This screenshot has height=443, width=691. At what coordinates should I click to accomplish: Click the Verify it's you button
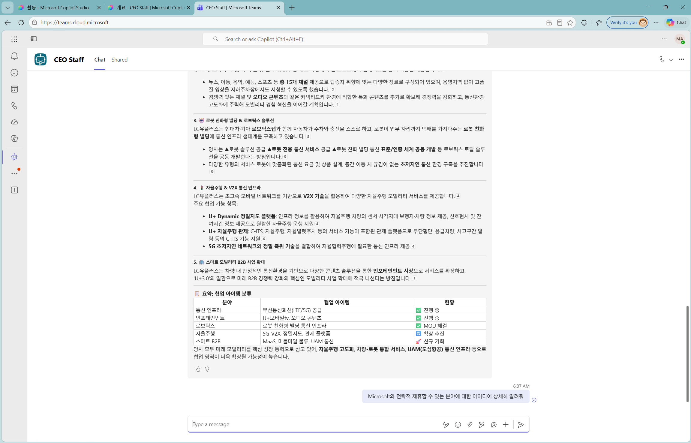(x=627, y=23)
